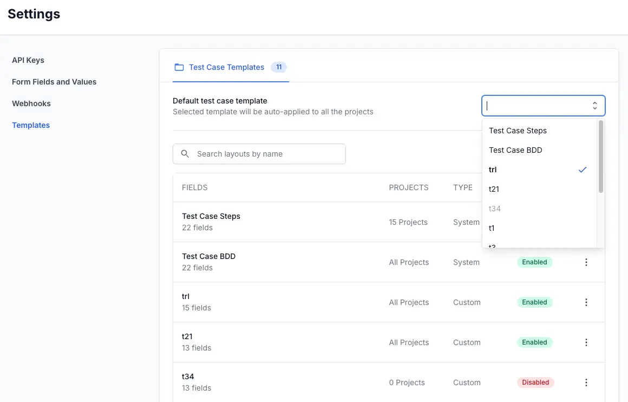
Task: Click the Enabled badge on trl row
Action: point(534,302)
